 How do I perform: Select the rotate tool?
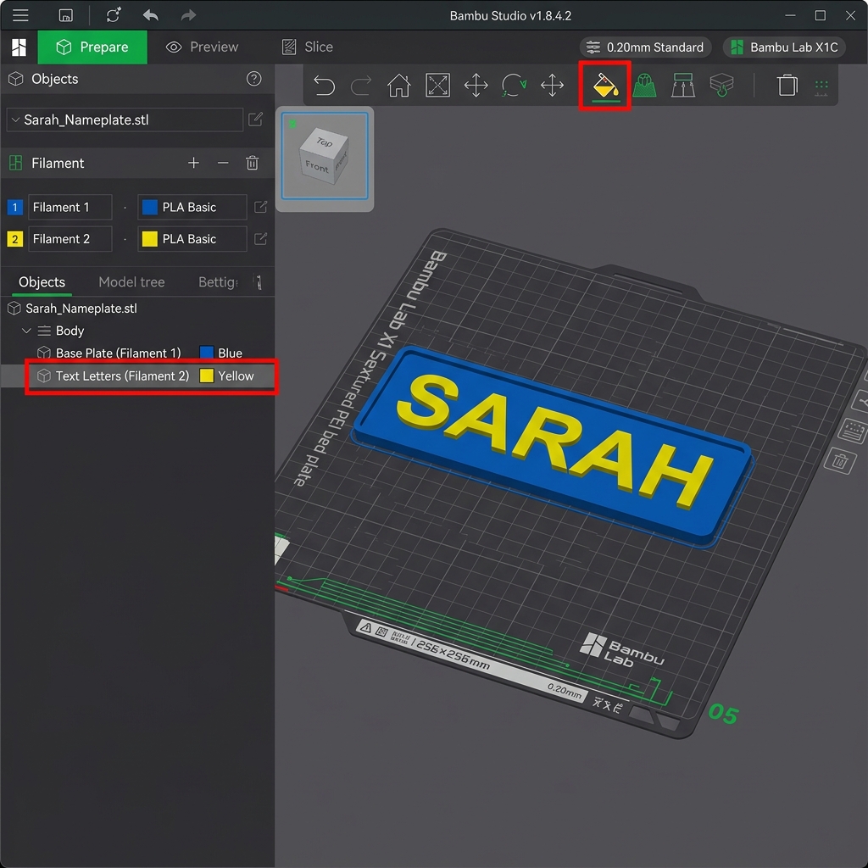[514, 86]
